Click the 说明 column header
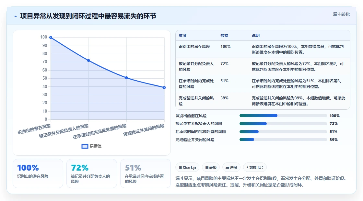 tap(256, 35)
